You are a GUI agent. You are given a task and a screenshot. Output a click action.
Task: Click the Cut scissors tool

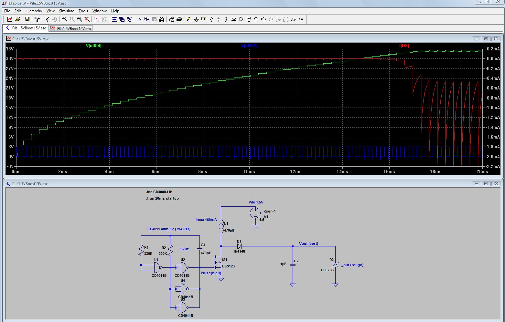click(x=139, y=19)
